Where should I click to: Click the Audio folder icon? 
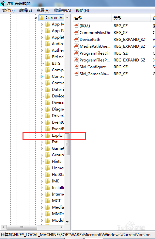pyautogui.click(x=47, y=44)
